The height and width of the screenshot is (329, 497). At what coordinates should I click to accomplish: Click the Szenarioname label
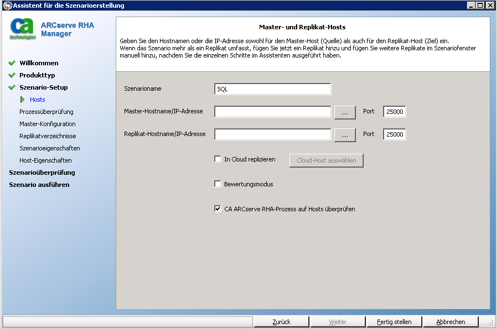pos(143,88)
